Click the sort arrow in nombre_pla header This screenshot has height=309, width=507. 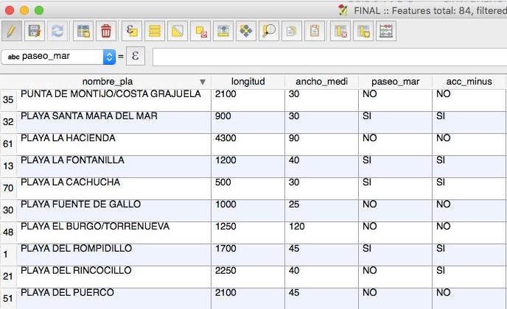coord(203,82)
